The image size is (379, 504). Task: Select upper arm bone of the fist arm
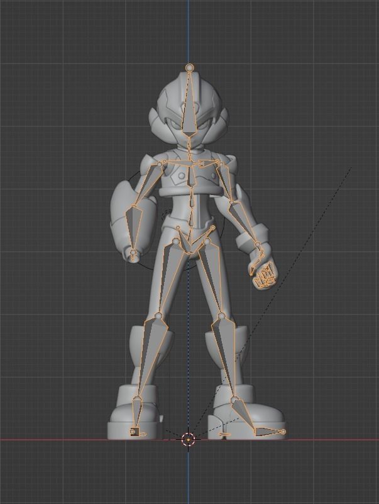tap(226, 182)
